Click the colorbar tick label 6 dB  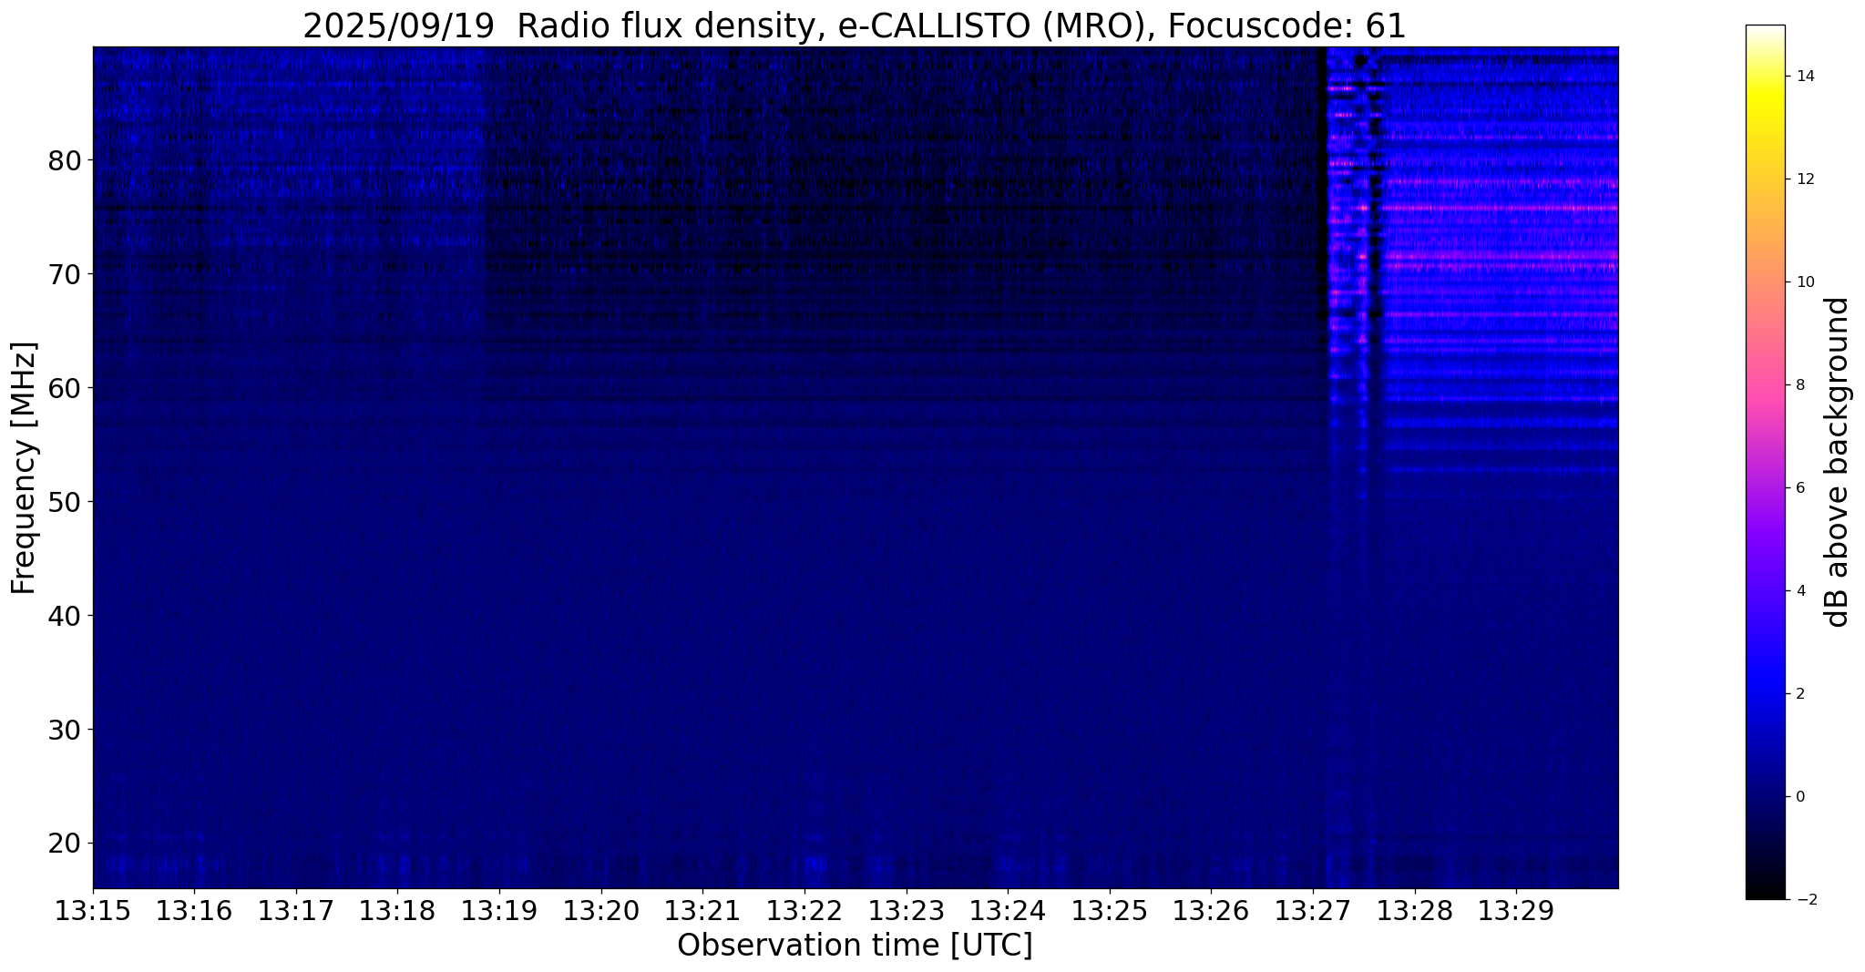click(1799, 488)
